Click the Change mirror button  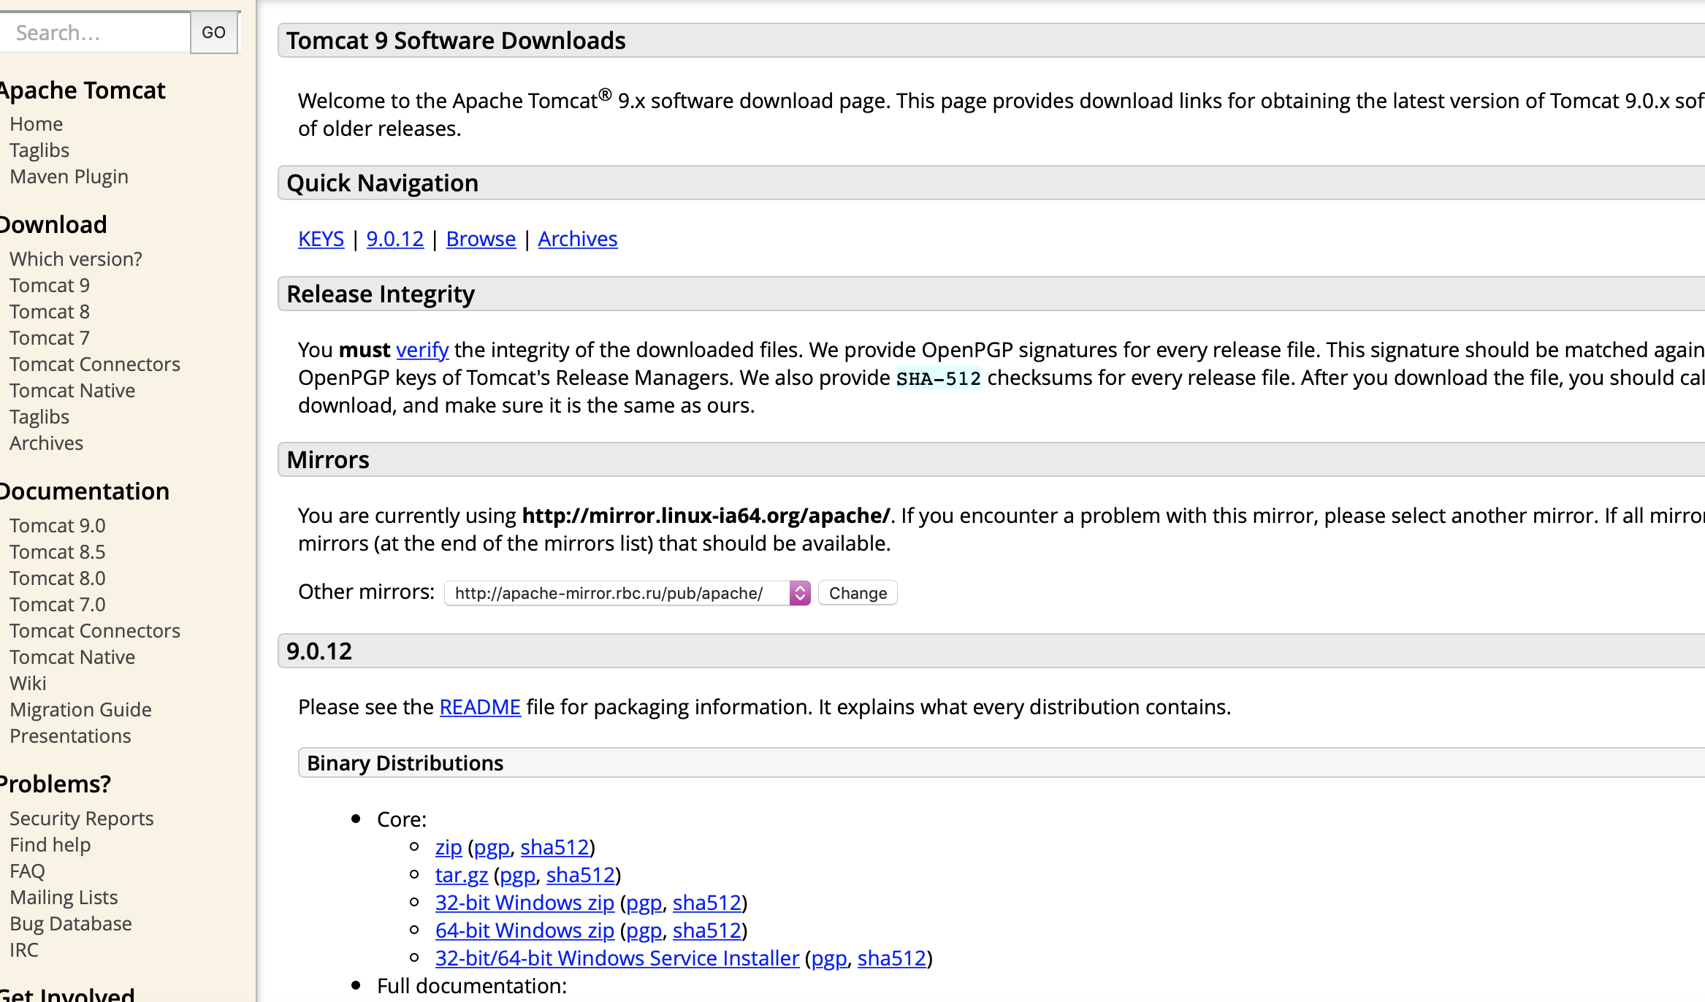click(858, 593)
